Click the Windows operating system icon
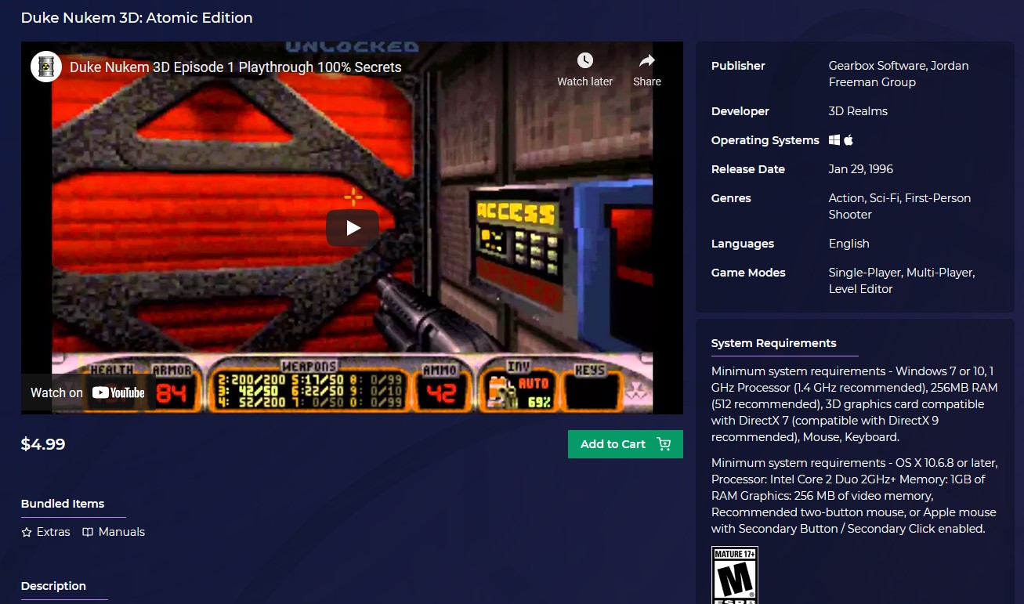The image size is (1024, 604). point(834,140)
